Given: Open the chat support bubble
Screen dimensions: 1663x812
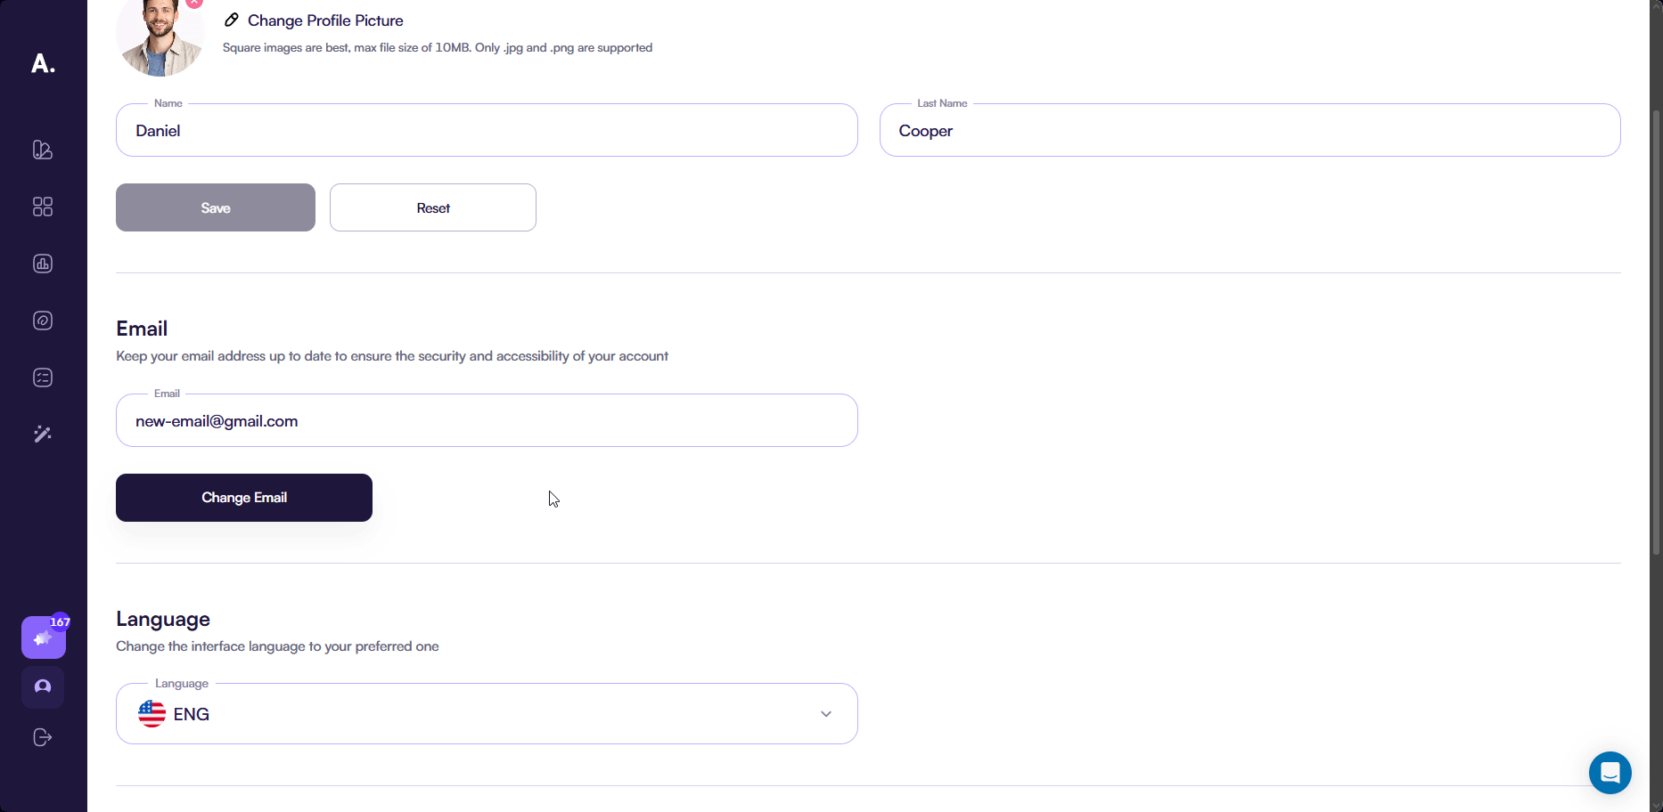Looking at the screenshot, I should 1610,773.
